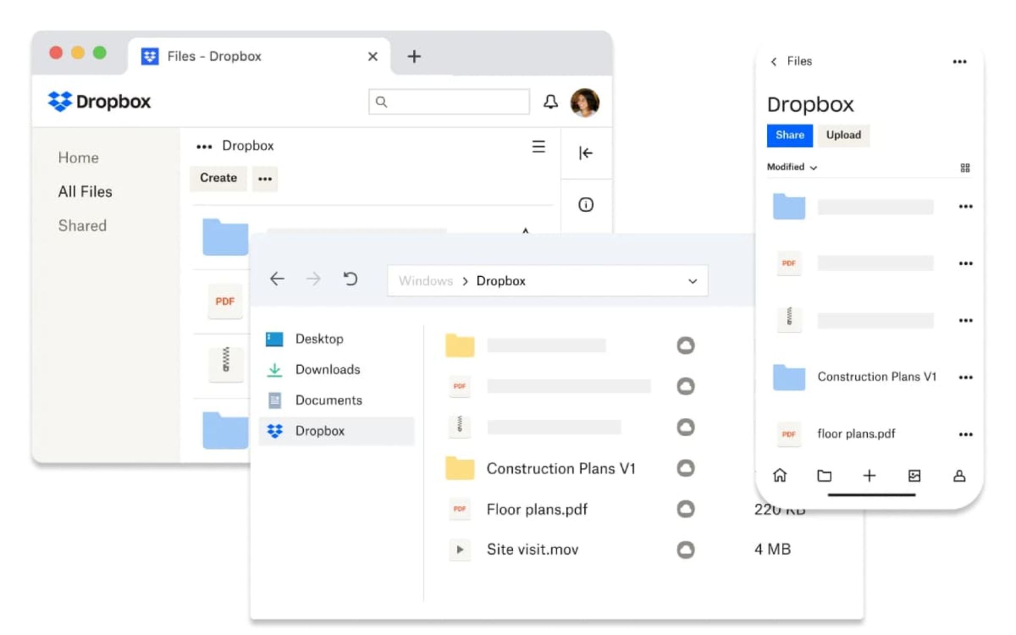Open notifications bell in Dropbox web
1016x635 pixels.
pos(550,102)
